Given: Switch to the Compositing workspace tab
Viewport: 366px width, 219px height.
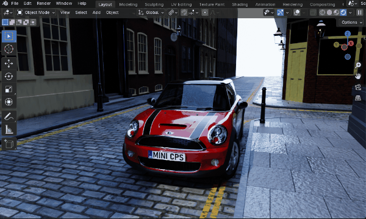Looking at the screenshot, I should click(x=323, y=4).
